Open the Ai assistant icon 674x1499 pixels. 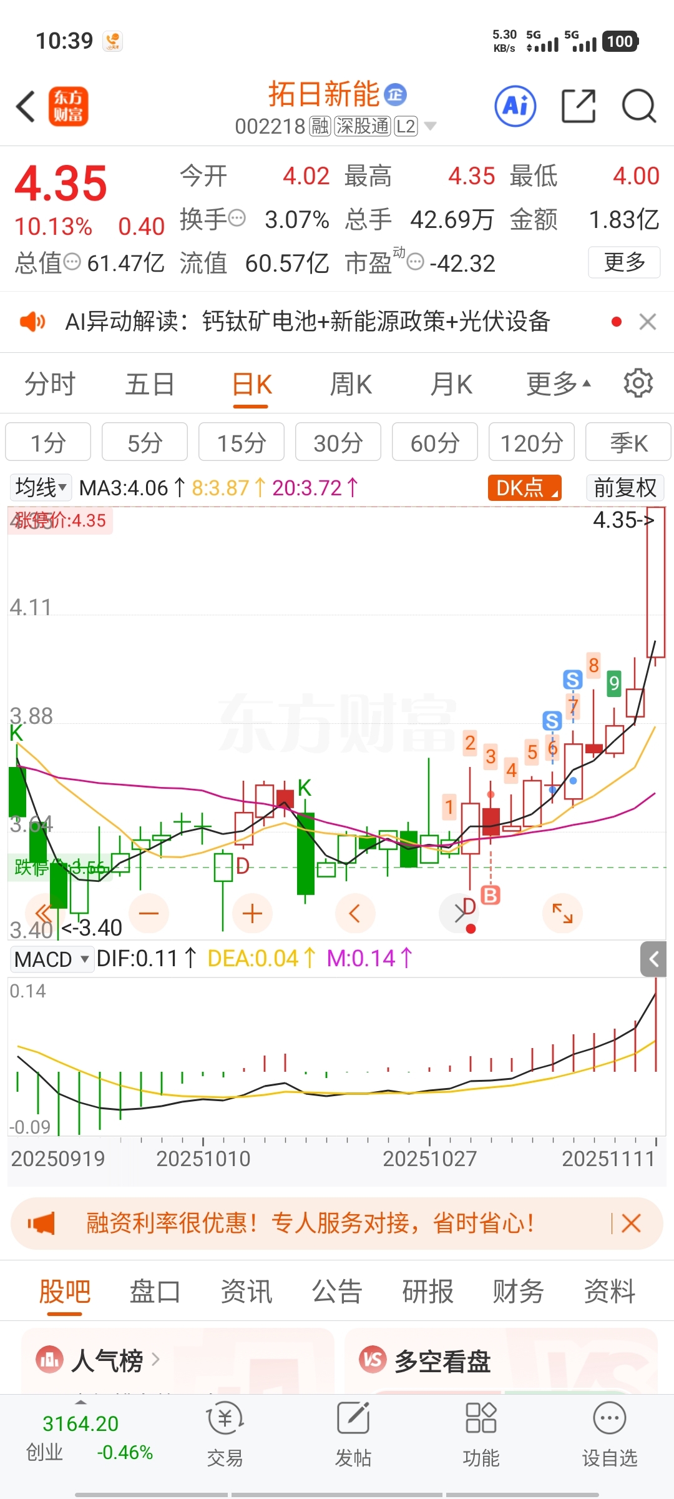(515, 106)
